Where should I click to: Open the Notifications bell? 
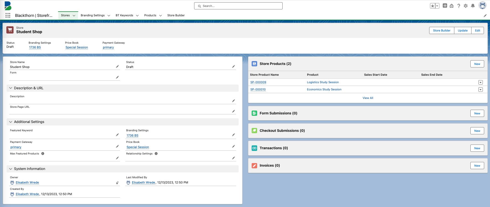[473, 6]
